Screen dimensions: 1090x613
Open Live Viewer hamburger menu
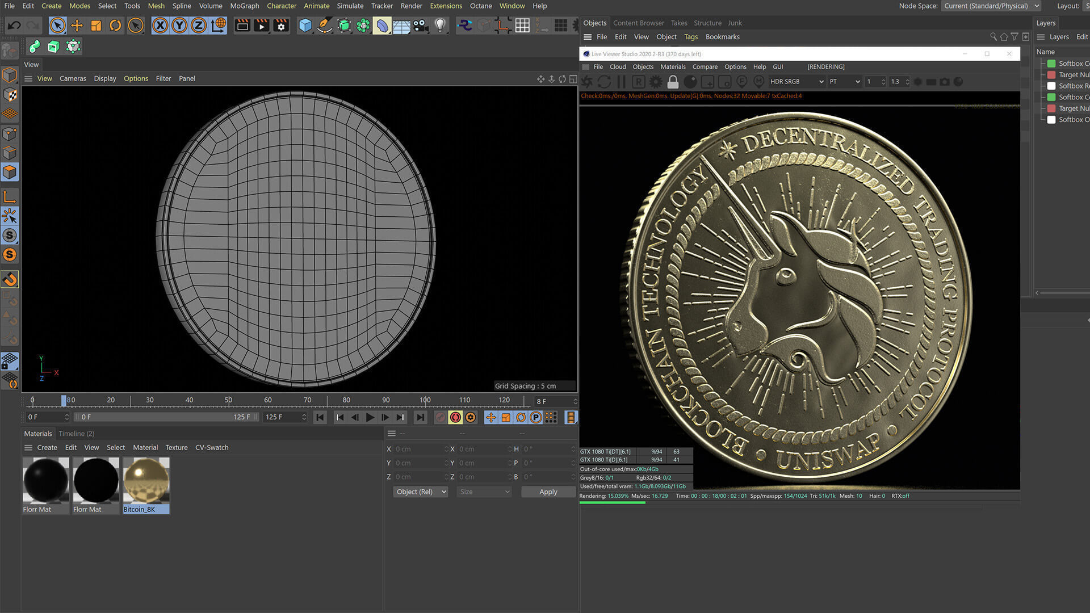pyautogui.click(x=585, y=67)
